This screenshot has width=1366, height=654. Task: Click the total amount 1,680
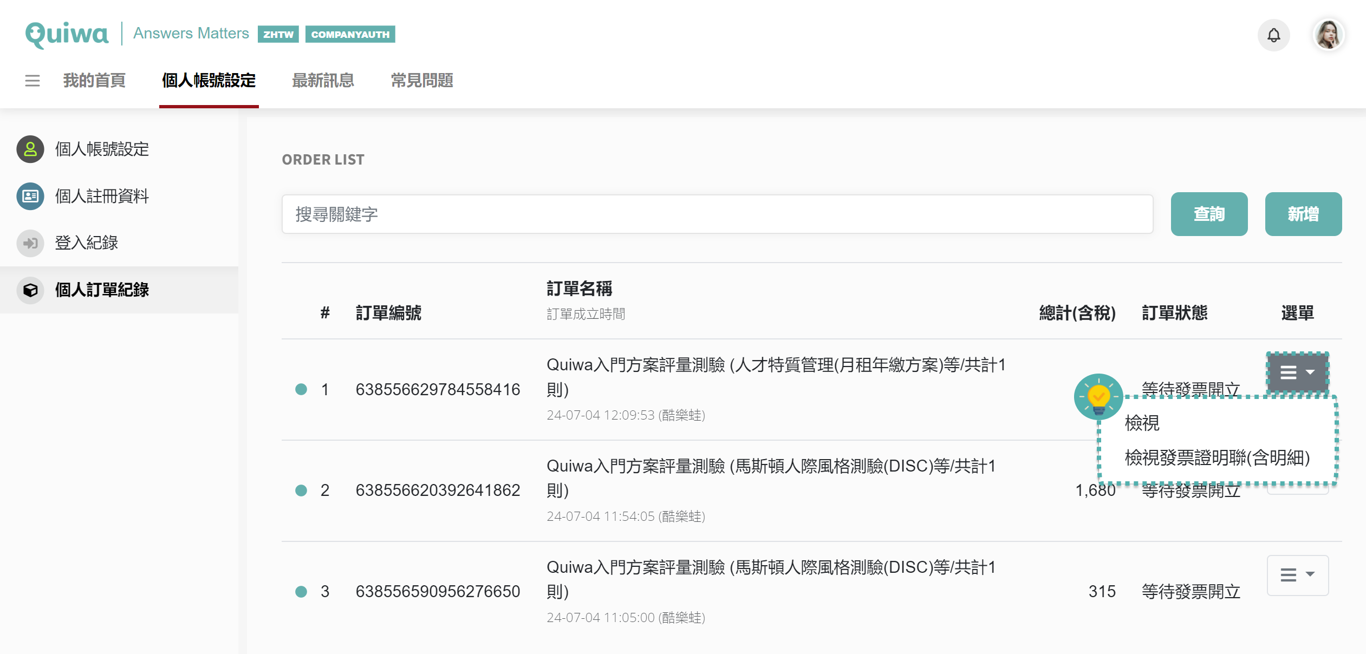[1095, 491]
